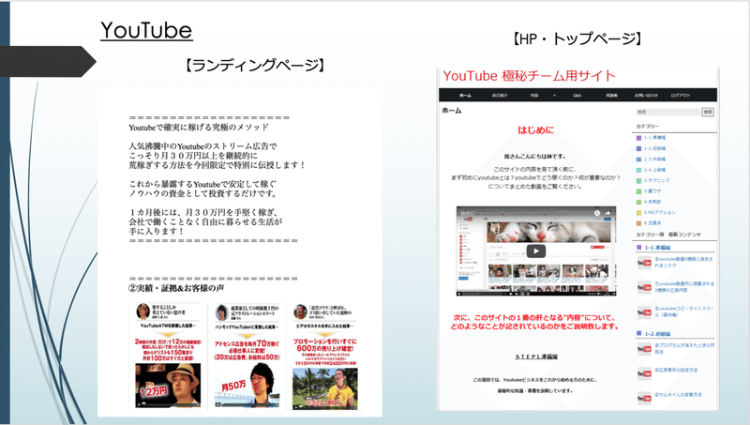This screenshot has width=750, height=425.
Task: Play the 12万円 testimonial video thumbnail
Action: tap(168, 386)
